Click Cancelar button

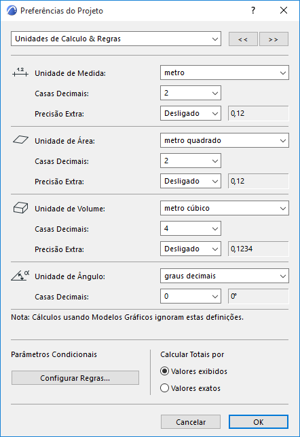point(191,422)
